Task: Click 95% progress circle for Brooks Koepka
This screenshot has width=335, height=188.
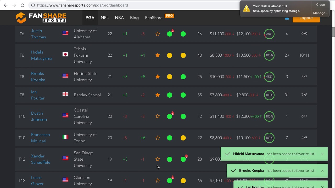Action: [269, 77]
